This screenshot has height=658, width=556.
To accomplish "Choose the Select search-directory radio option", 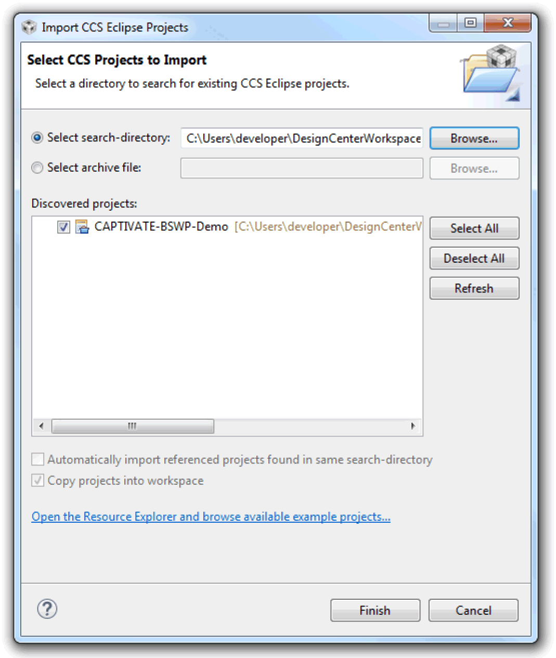I will click(37, 138).
